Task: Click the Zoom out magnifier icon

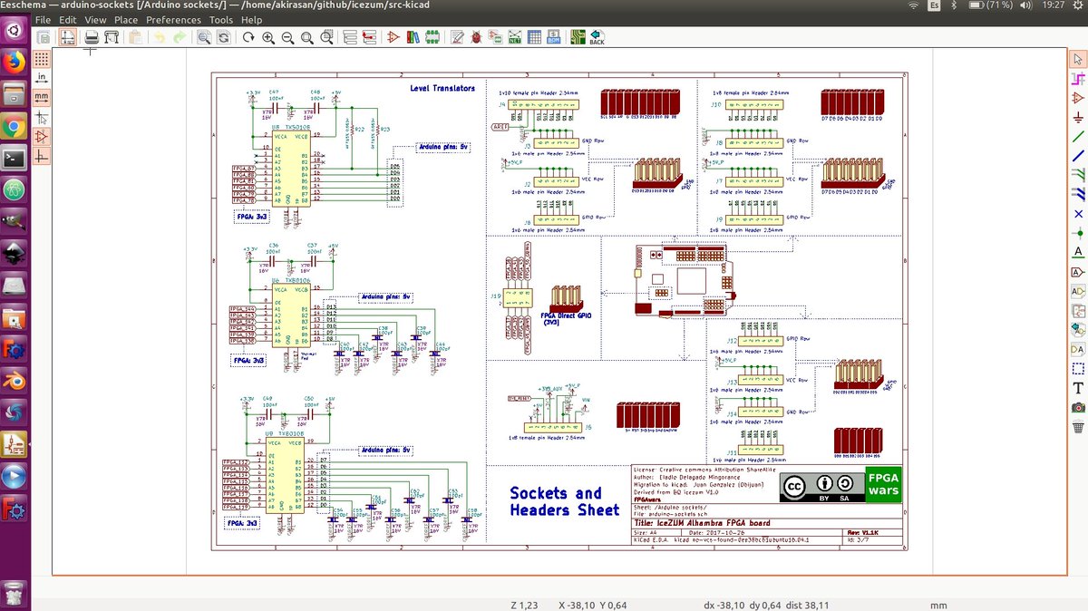Action: (287, 38)
